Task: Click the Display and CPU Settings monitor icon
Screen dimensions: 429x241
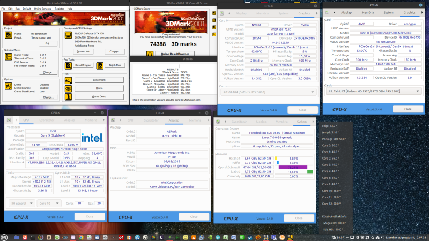Action: [x=68, y=35]
